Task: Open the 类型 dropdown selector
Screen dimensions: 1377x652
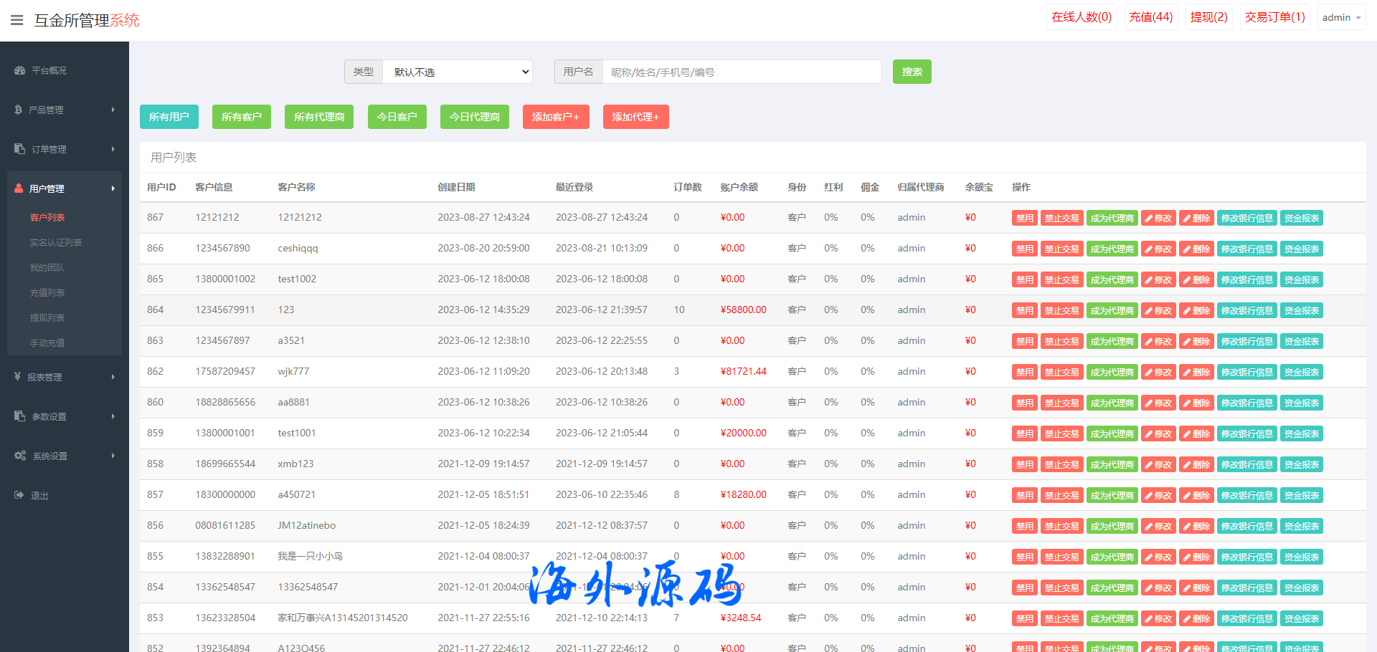Action: pos(457,72)
